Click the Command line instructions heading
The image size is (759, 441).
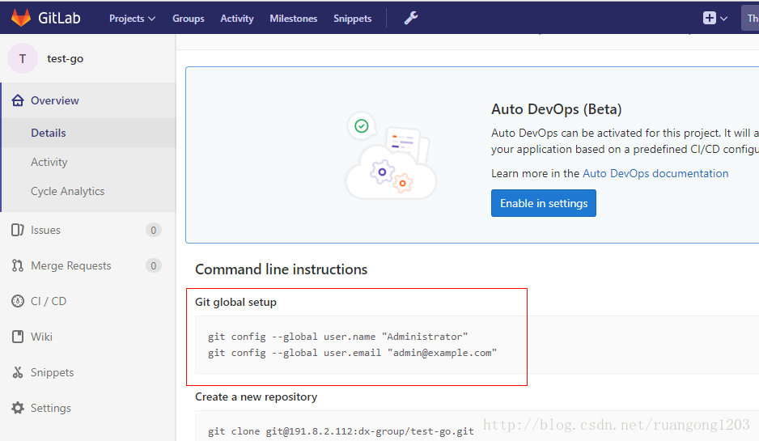coord(282,269)
